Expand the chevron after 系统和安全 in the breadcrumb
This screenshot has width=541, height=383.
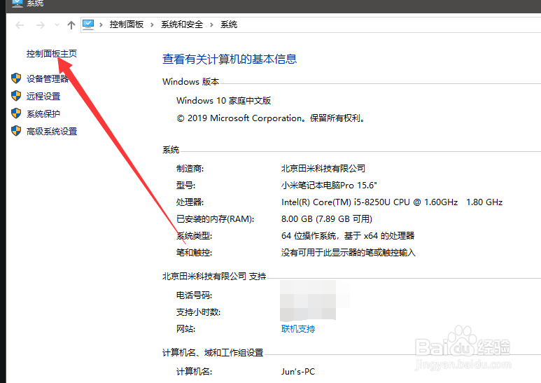point(211,25)
